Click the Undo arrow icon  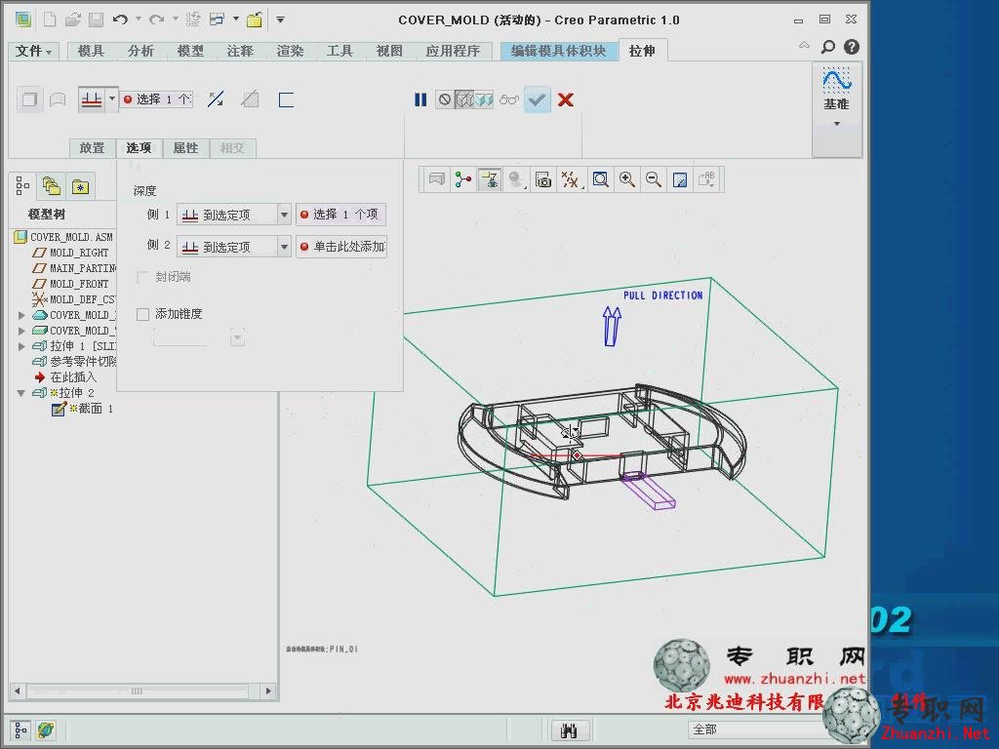pos(120,20)
